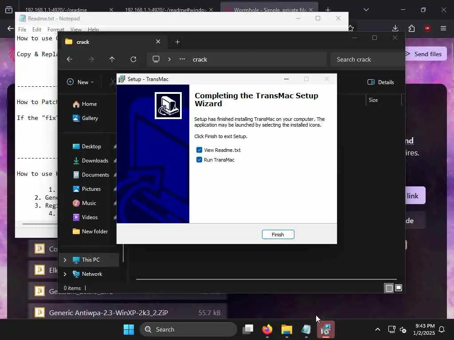Open the clock showing 9:43 PM
This screenshot has width=454, height=340.
(424, 329)
